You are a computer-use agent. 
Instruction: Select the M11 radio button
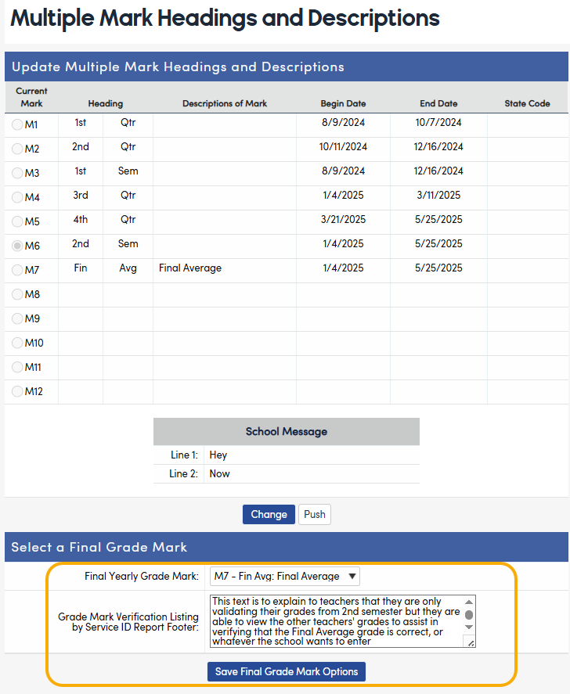[x=17, y=367]
